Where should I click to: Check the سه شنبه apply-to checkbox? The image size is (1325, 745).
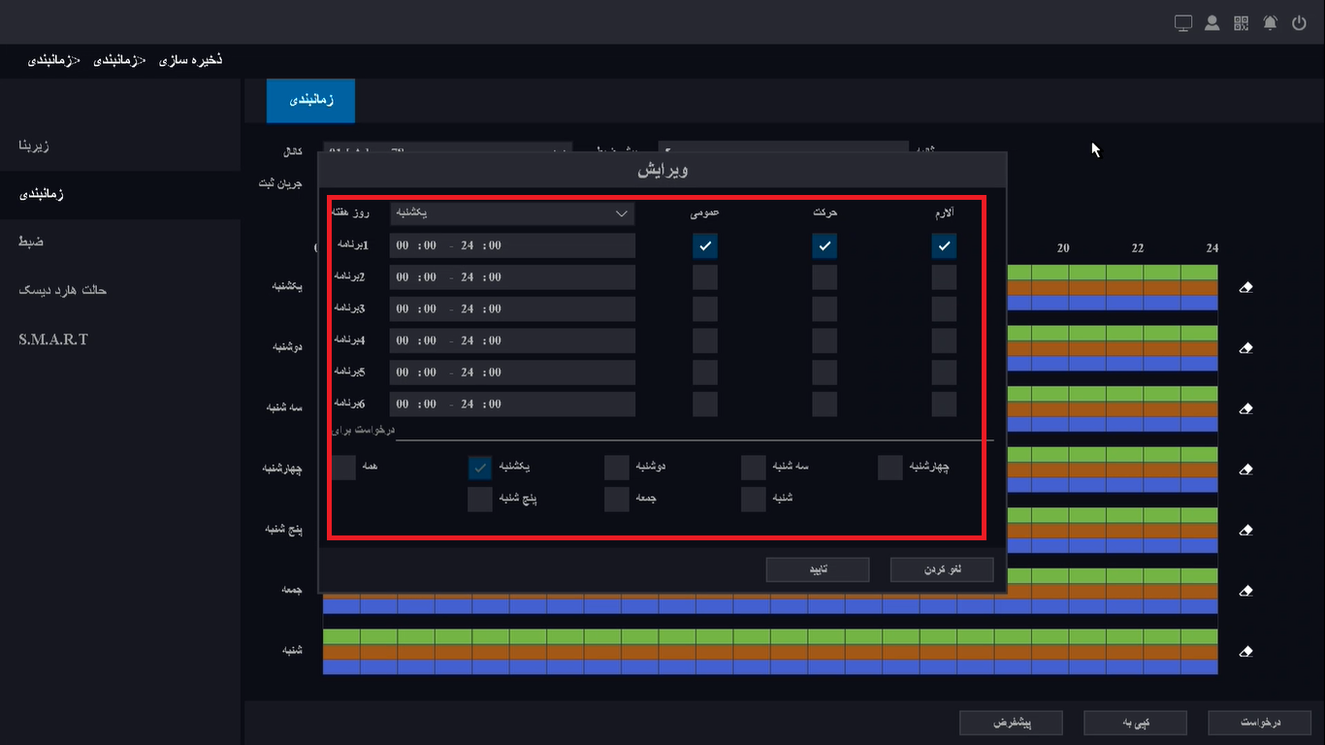coord(754,468)
